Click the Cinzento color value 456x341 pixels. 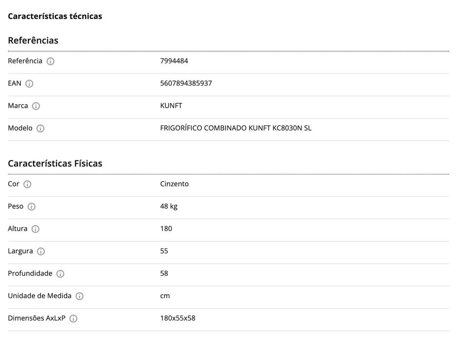tap(174, 184)
